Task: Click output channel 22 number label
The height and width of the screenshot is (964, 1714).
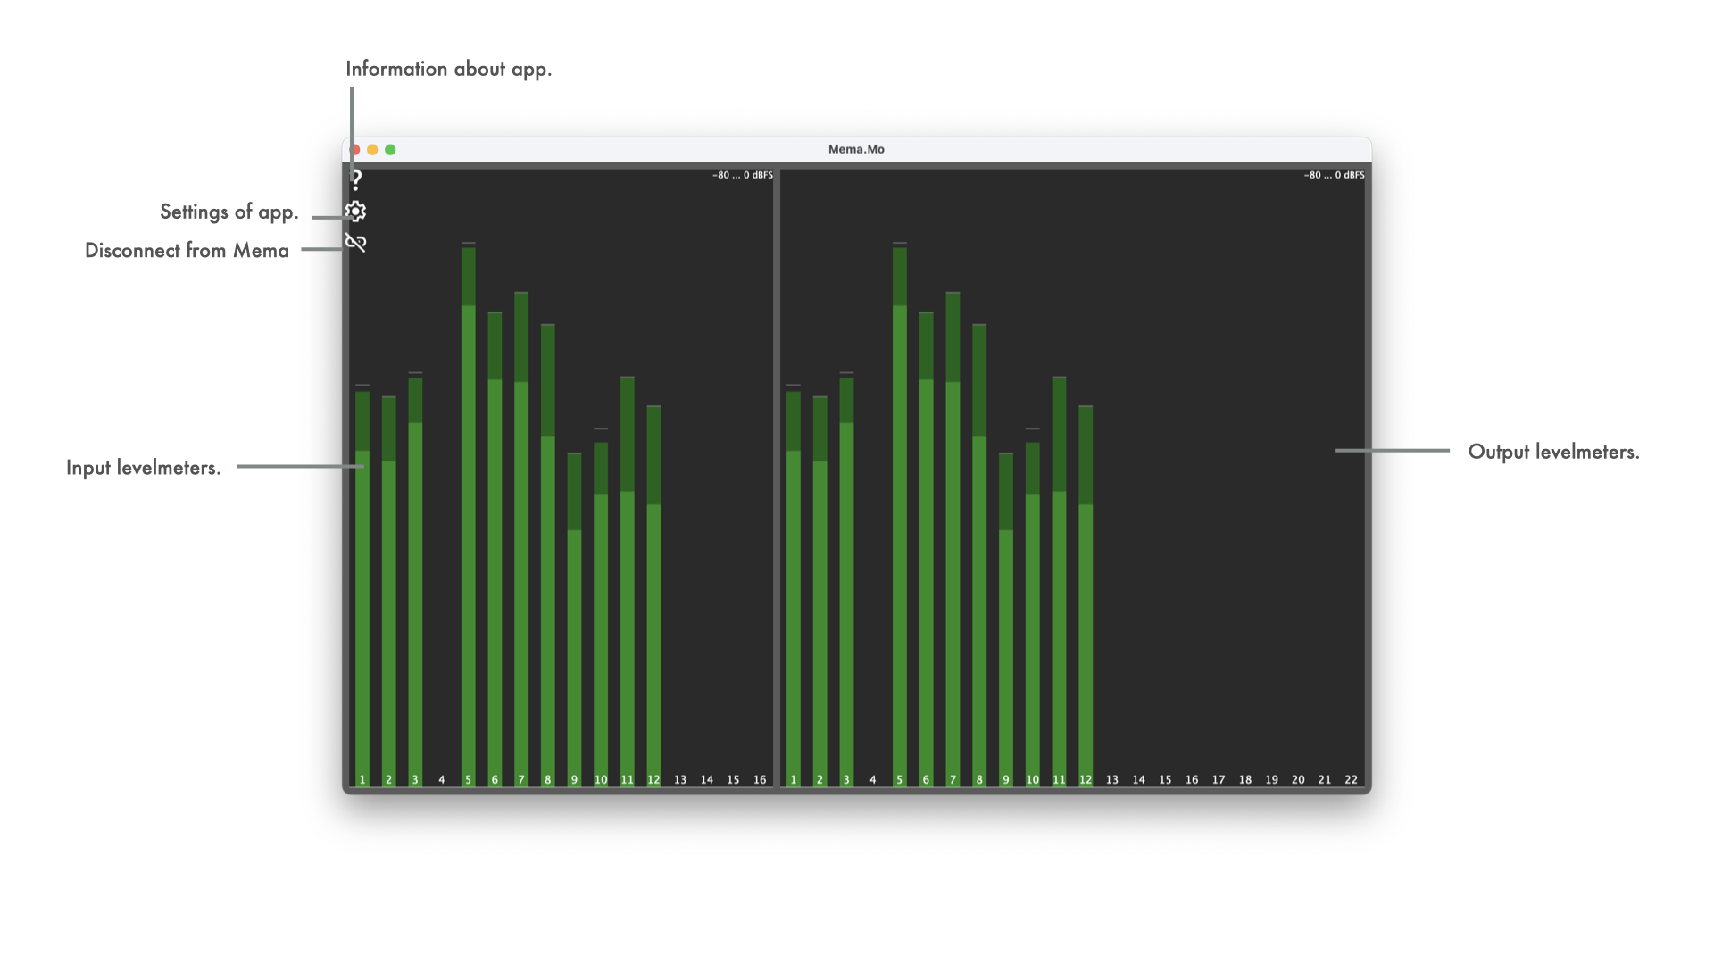Action: tap(1351, 780)
